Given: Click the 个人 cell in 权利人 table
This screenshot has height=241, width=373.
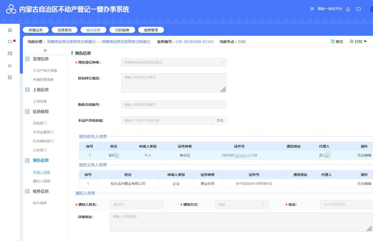Looking at the screenshot, I should pos(148,155).
